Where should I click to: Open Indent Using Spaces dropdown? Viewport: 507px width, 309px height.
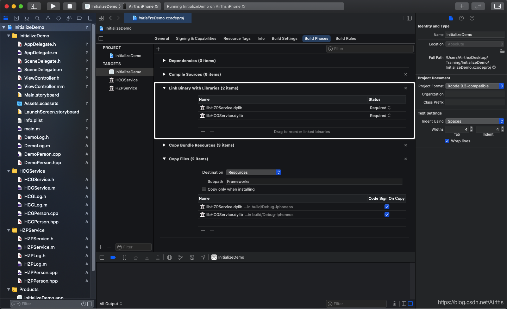(475, 121)
